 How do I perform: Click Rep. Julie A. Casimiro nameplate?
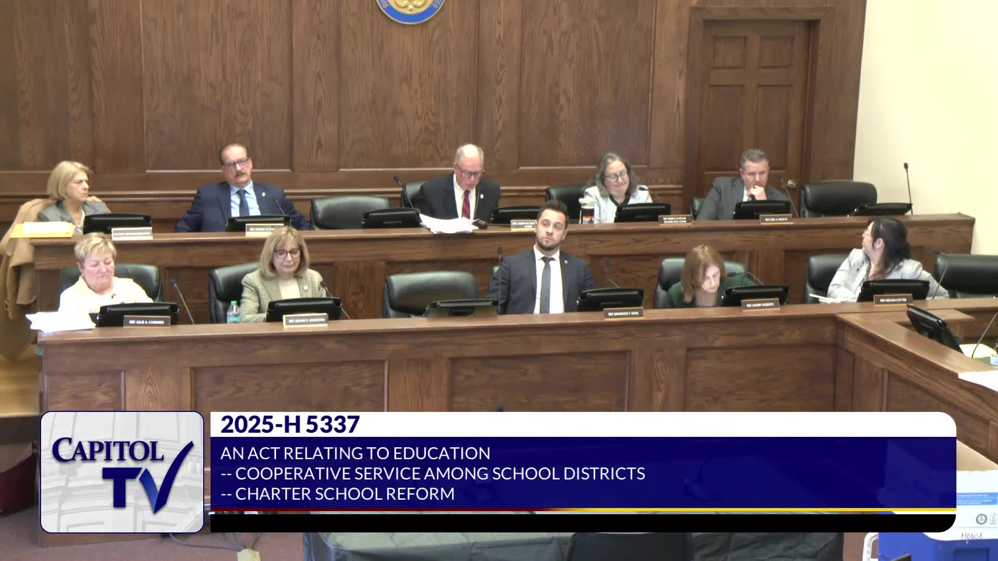click(147, 322)
